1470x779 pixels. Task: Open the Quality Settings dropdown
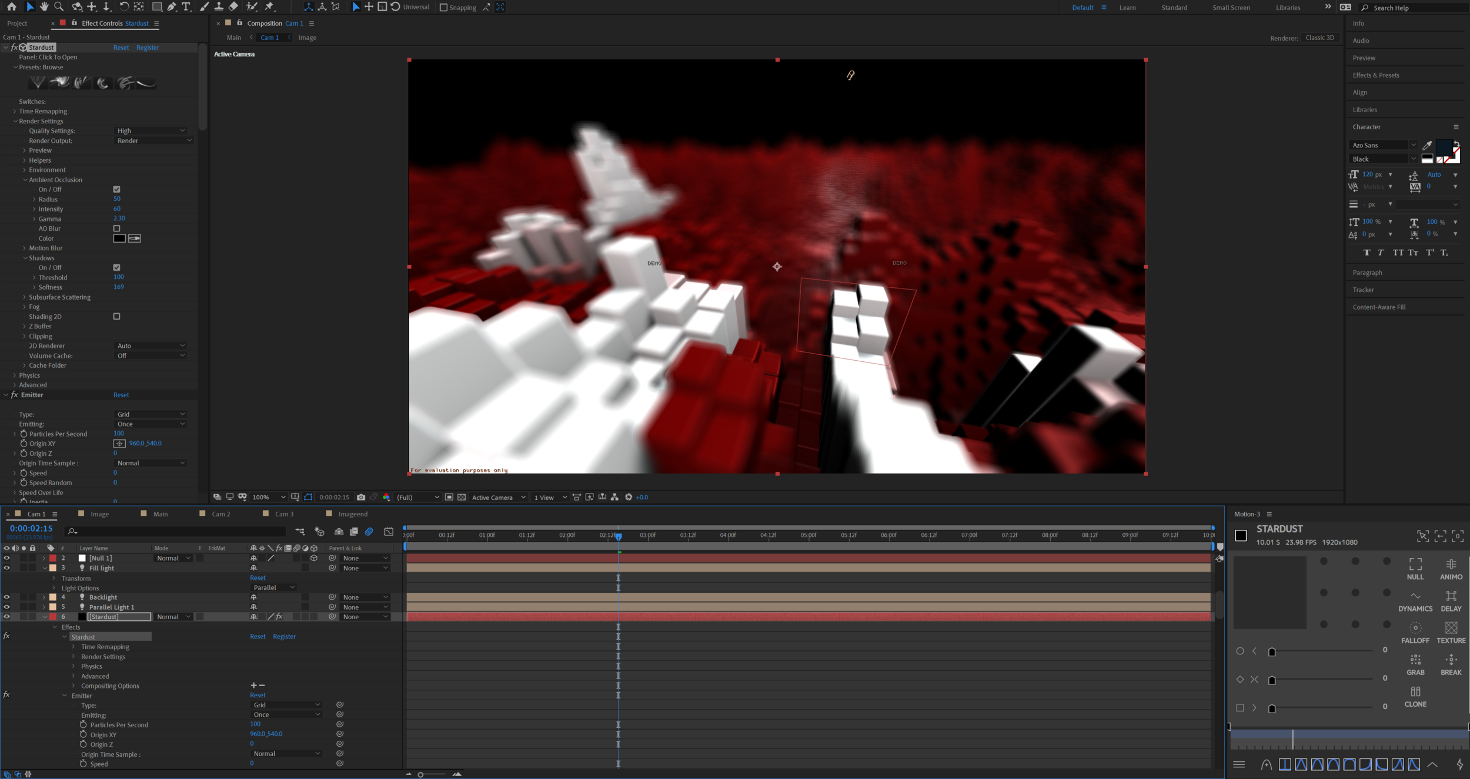click(151, 130)
